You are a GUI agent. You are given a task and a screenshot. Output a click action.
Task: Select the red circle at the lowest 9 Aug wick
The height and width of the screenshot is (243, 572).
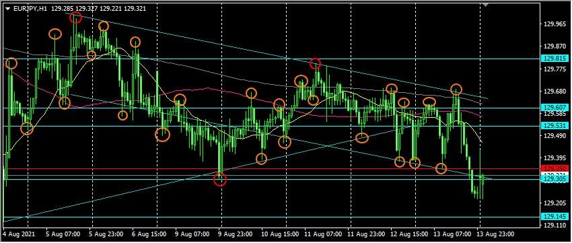(x=220, y=180)
